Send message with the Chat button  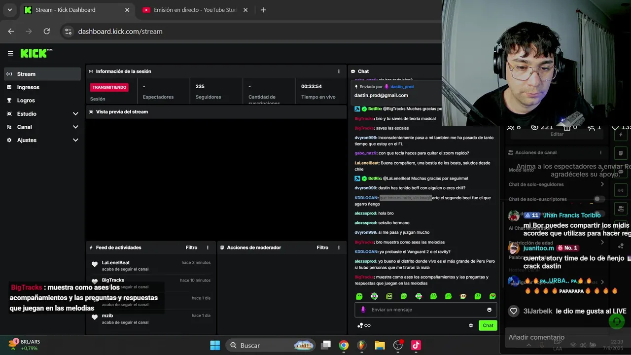click(488, 325)
